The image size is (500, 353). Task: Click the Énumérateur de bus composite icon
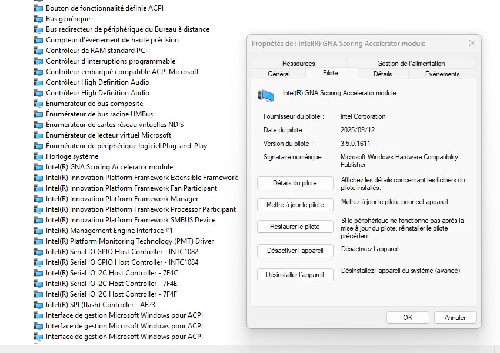coord(39,104)
